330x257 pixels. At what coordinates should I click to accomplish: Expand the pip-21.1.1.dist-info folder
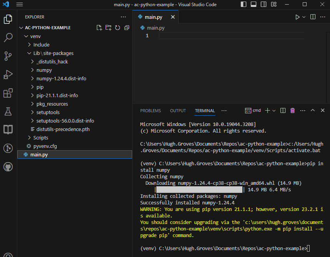pos(32,95)
